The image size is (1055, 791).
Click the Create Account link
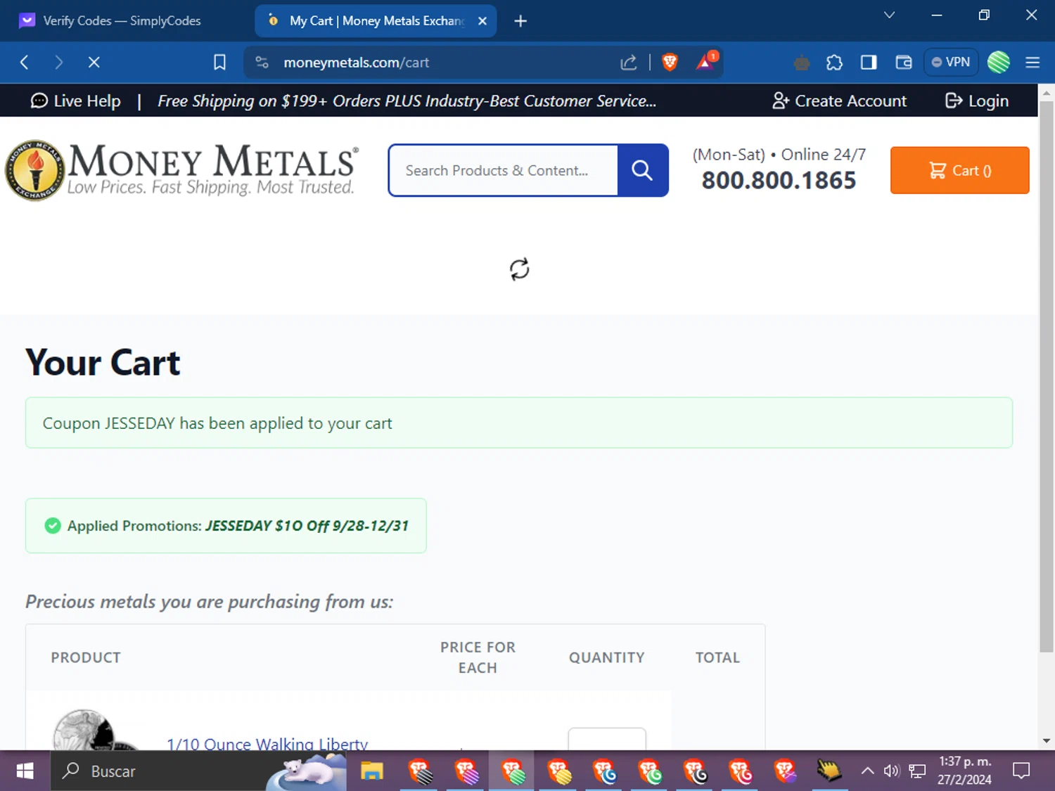pyautogui.click(x=840, y=101)
